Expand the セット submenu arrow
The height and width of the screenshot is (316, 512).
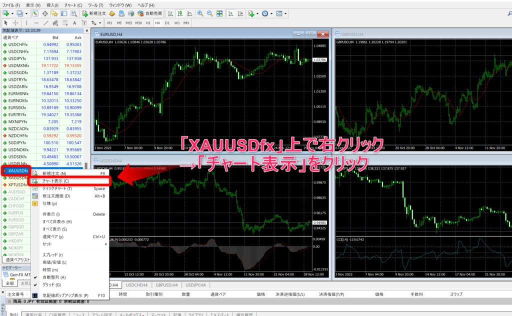pos(105,244)
